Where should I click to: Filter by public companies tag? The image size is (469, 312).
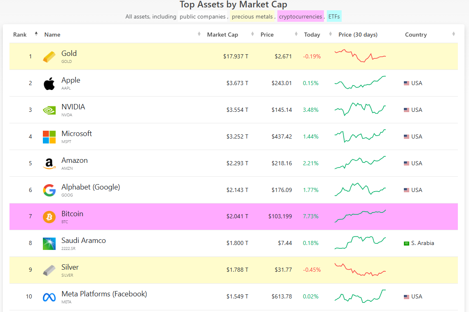point(202,16)
